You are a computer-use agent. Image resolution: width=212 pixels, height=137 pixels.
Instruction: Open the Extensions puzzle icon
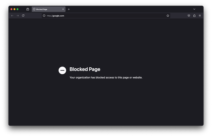pyautogui.click(x=194, y=16)
